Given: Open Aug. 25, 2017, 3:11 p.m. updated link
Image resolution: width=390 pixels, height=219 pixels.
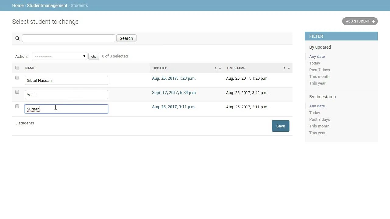Looking at the screenshot, I should tap(174, 107).
